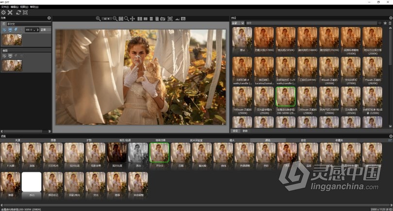
Task: Switch to the 特殊效果 filter category tab
Action: point(161,140)
